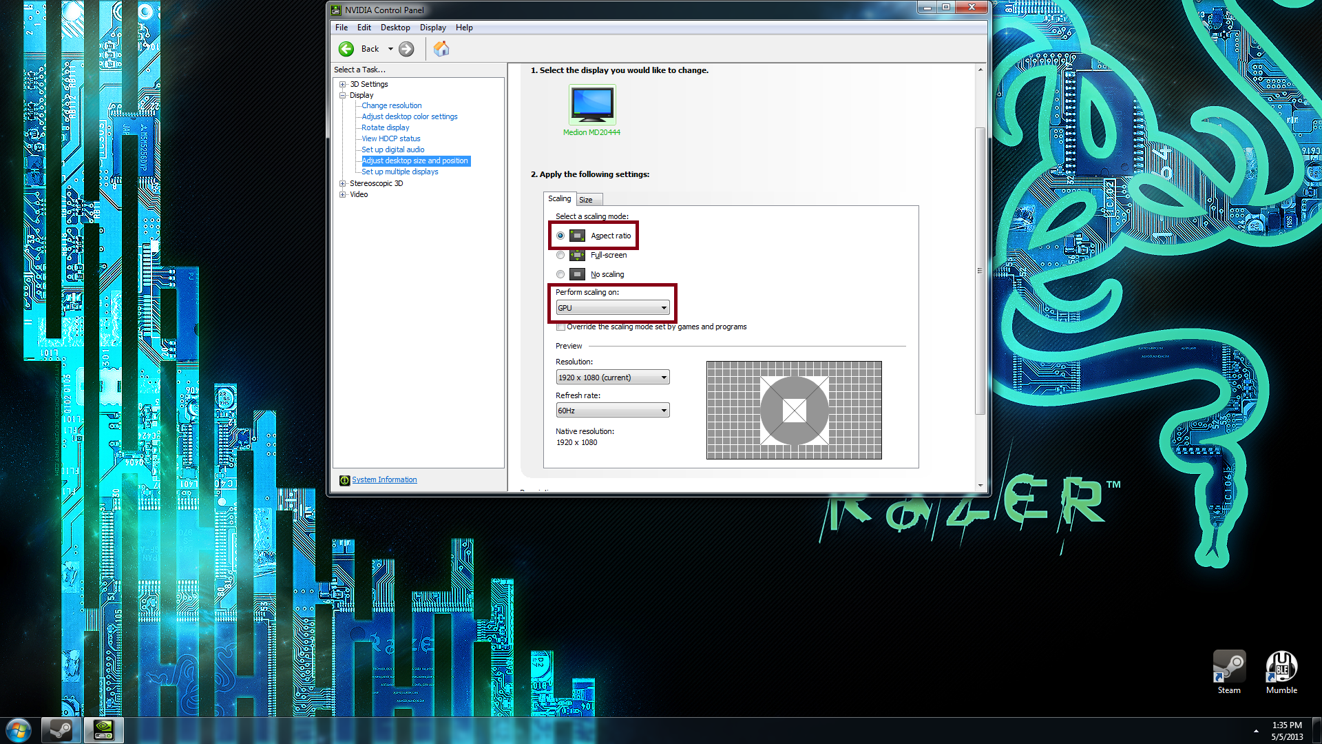The width and height of the screenshot is (1322, 744).
Task: Click the No scaling mode icon
Action: pos(577,274)
